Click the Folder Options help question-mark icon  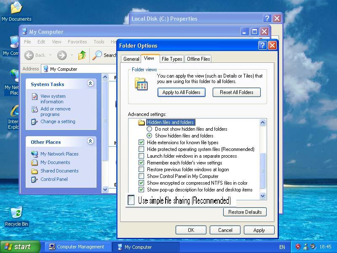point(262,46)
